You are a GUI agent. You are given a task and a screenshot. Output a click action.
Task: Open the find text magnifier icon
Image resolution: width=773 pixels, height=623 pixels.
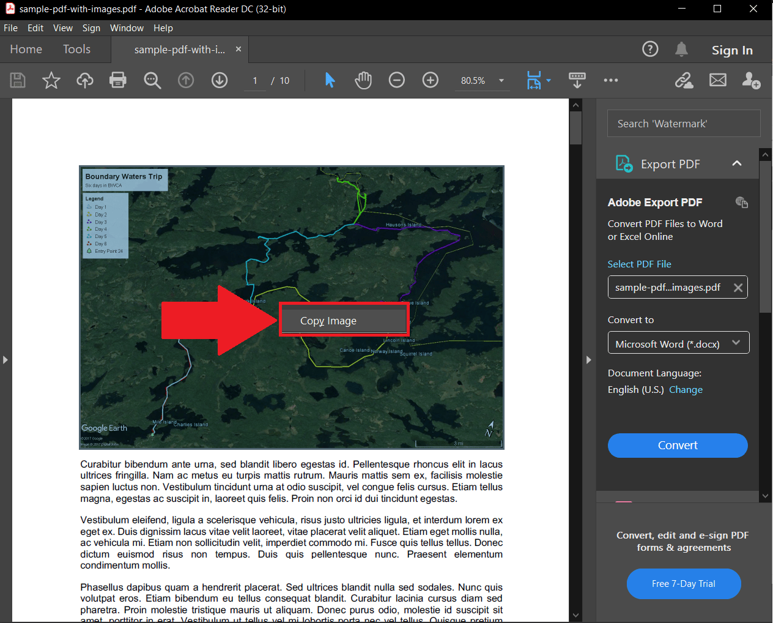[x=152, y=80]
